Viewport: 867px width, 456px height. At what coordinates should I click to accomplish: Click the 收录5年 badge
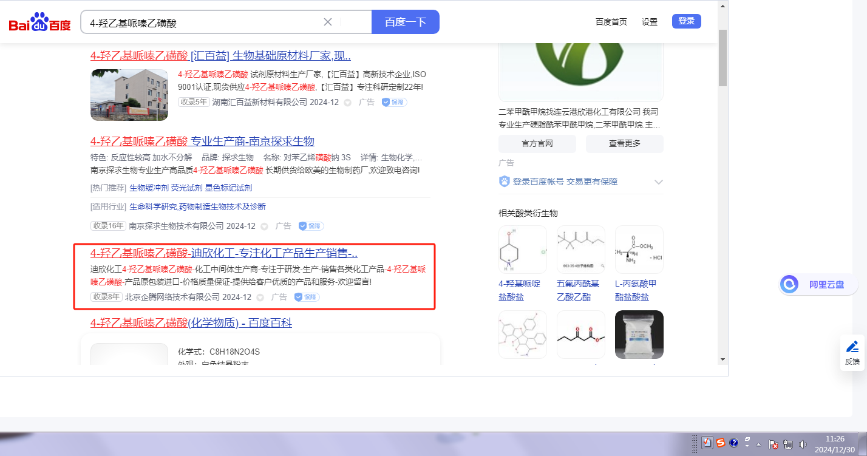[x=194, y=102]
